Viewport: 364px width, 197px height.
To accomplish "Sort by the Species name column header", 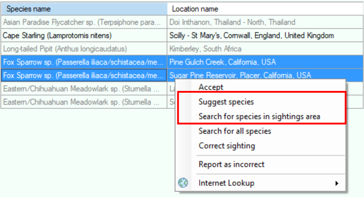I will 84,9.
